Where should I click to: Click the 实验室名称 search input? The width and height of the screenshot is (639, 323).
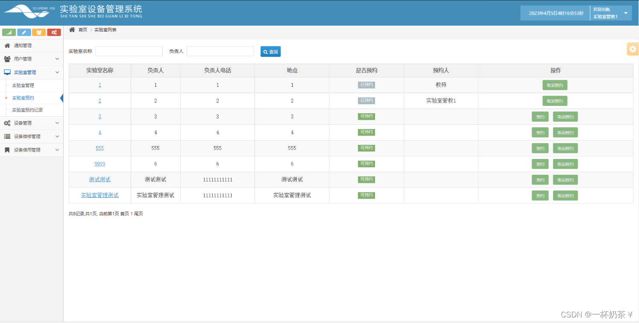coord(129,51)
